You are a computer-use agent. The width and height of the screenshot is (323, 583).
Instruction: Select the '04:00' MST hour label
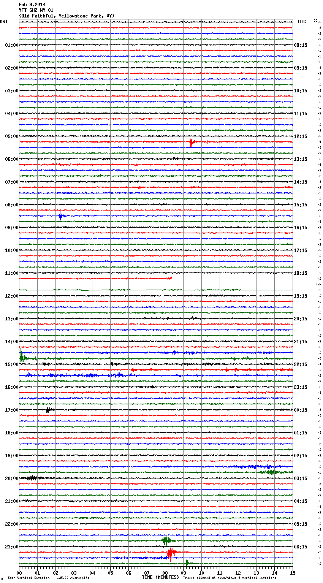[12, 114]
